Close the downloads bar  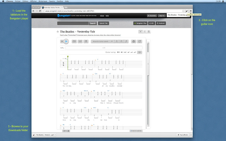(191, 135)
